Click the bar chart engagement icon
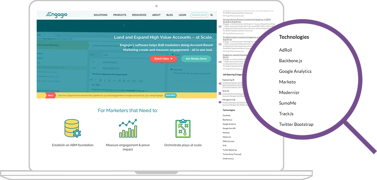 point(128,128)
